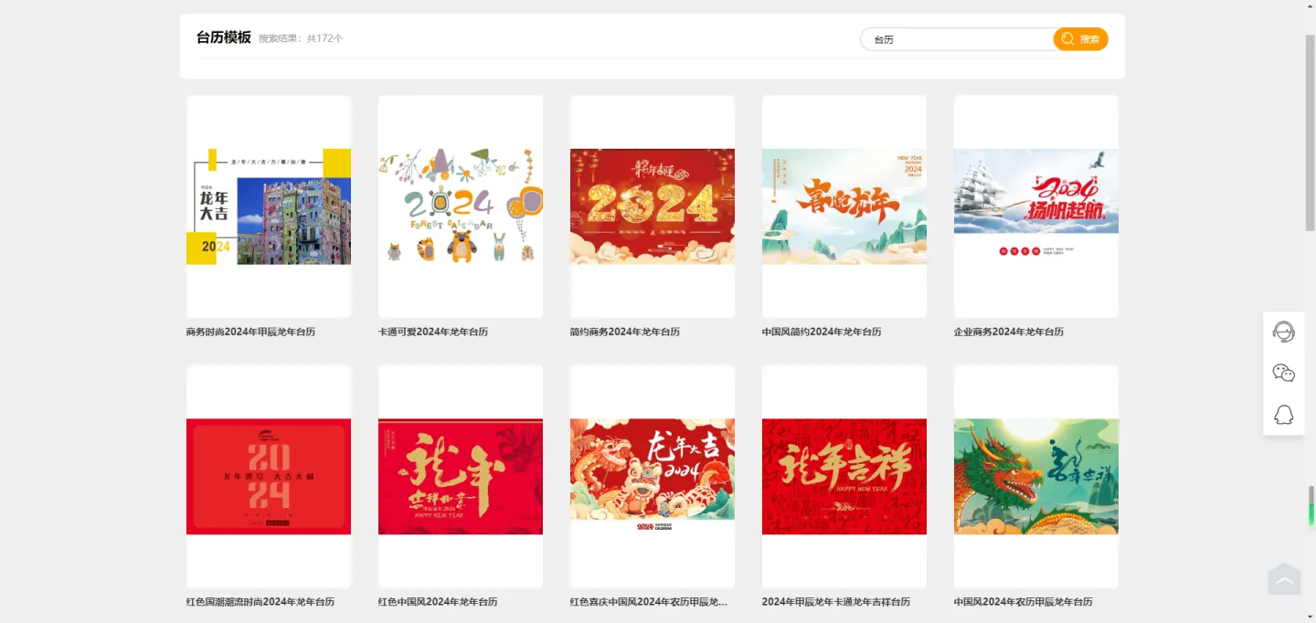Click the magnifier icon in search button
The image size is (1316, 623).
1067,39
